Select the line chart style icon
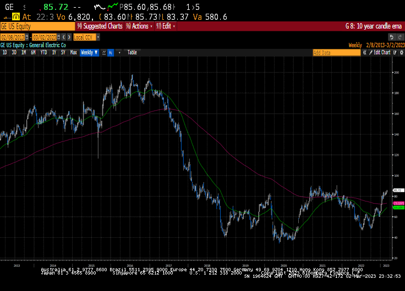405x291 pixels. (x=104, y=53)
